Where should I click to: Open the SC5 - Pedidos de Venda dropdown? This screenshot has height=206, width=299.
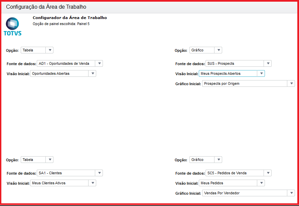pos(238,173)
